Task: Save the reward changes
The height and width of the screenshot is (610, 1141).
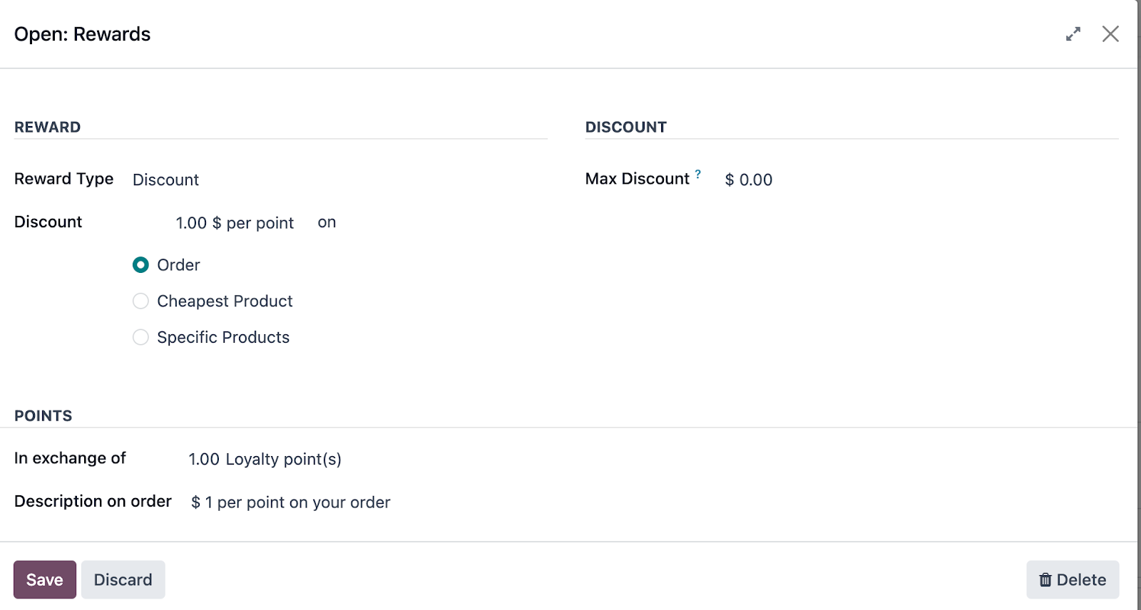Action: [45, 579]
